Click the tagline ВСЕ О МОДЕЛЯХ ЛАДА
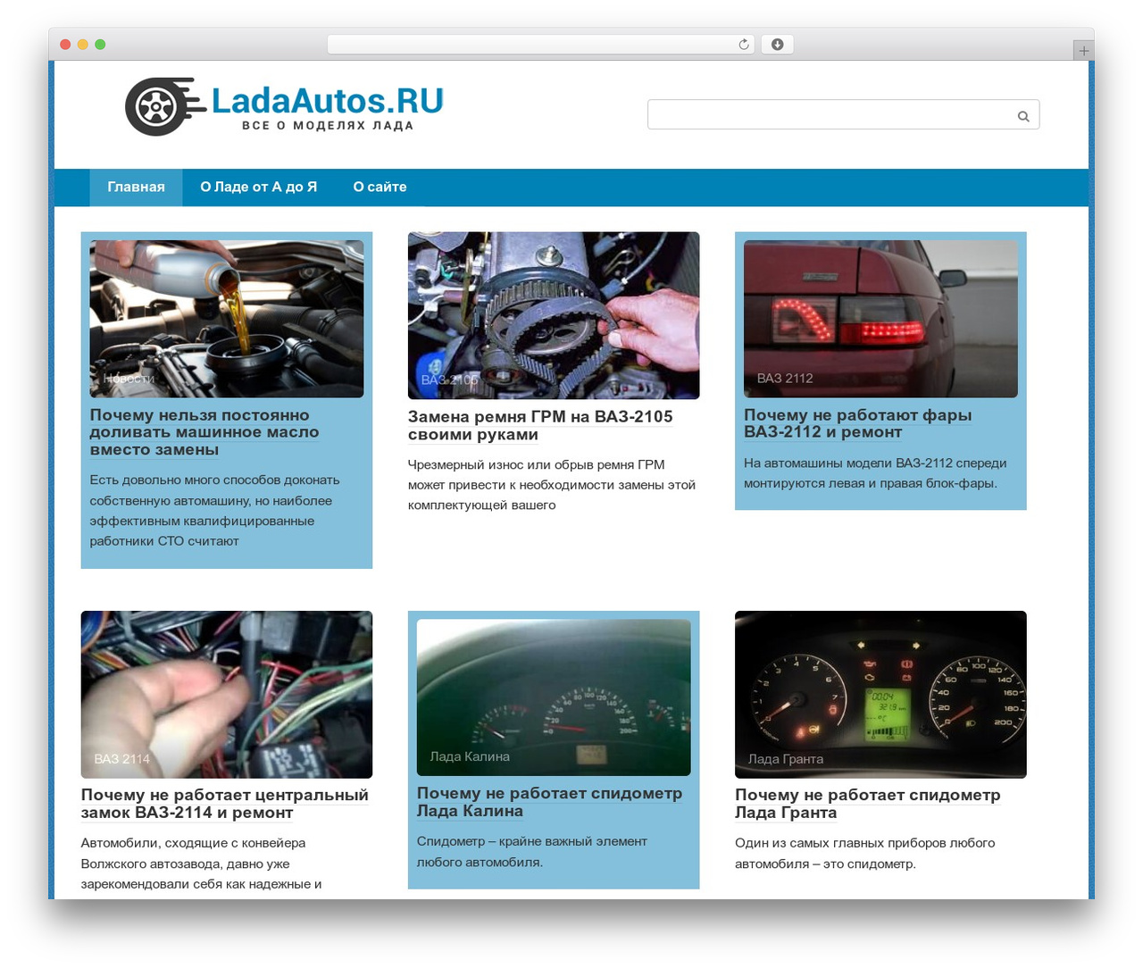This screenshot has width=1143, height=968. click(328, 126)
